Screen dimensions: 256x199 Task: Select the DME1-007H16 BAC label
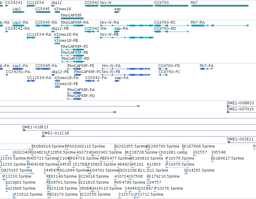point(240,109)
